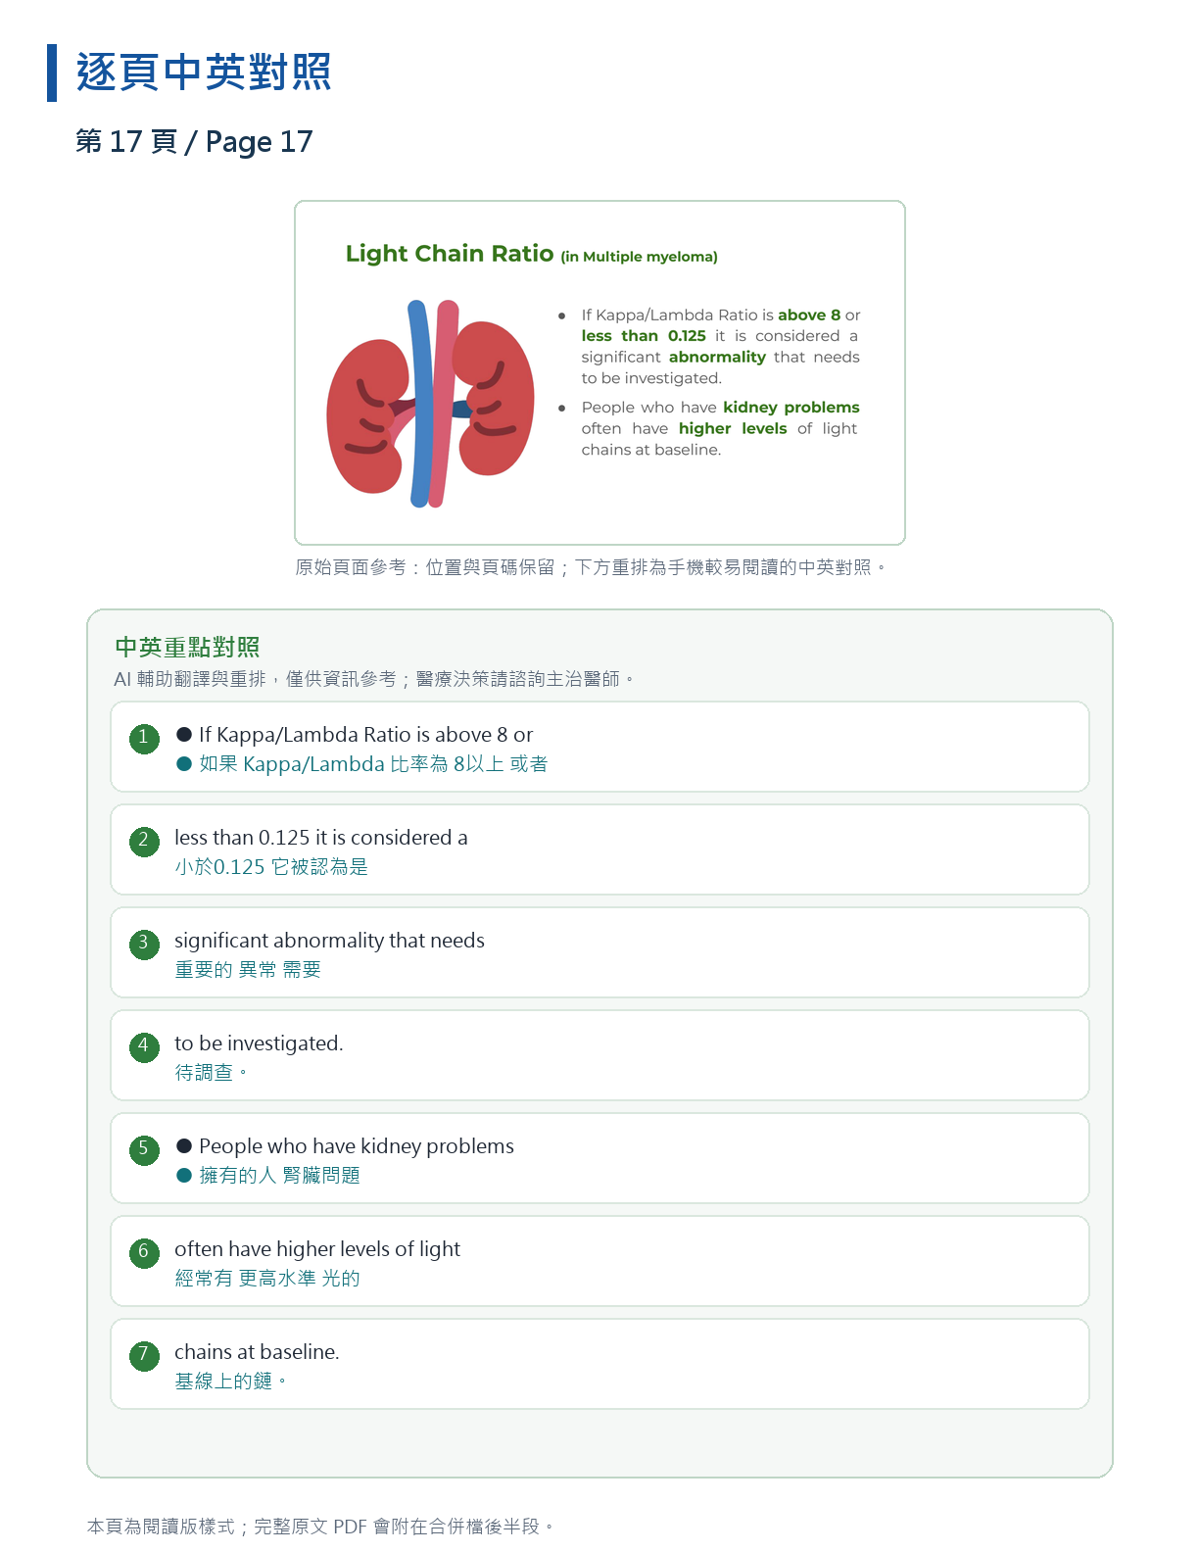The width and height of the screenshot is (1199, 1552).
Task: Click the green number 3 badge
Action: pyautogui.click(x=144, y=944)
